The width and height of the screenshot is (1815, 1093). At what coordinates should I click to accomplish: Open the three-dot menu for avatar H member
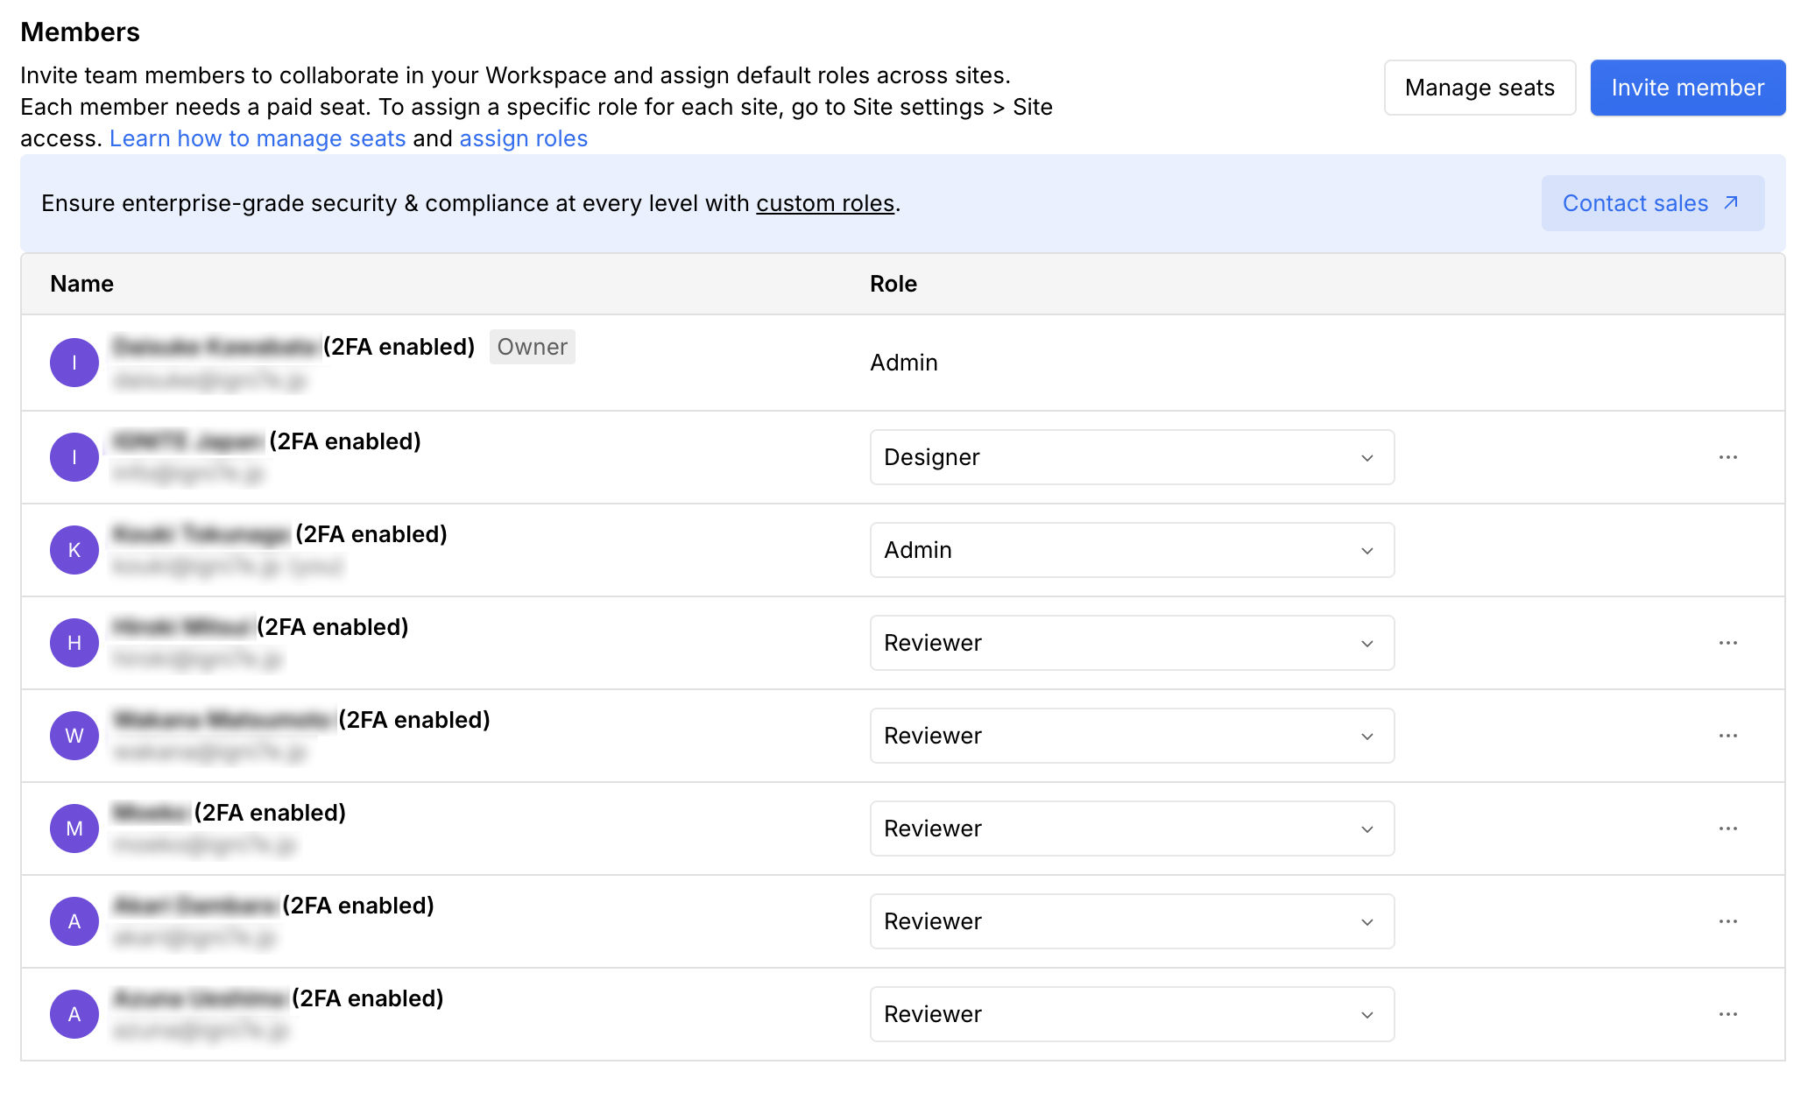click(1727, 643)
